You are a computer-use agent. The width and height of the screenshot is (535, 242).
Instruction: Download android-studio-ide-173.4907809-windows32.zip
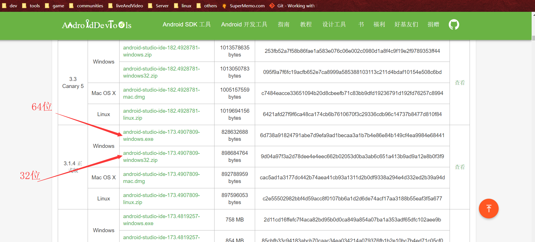point(161,157)
